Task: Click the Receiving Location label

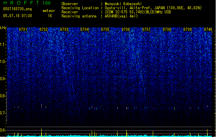Action: tap(80, 8)
